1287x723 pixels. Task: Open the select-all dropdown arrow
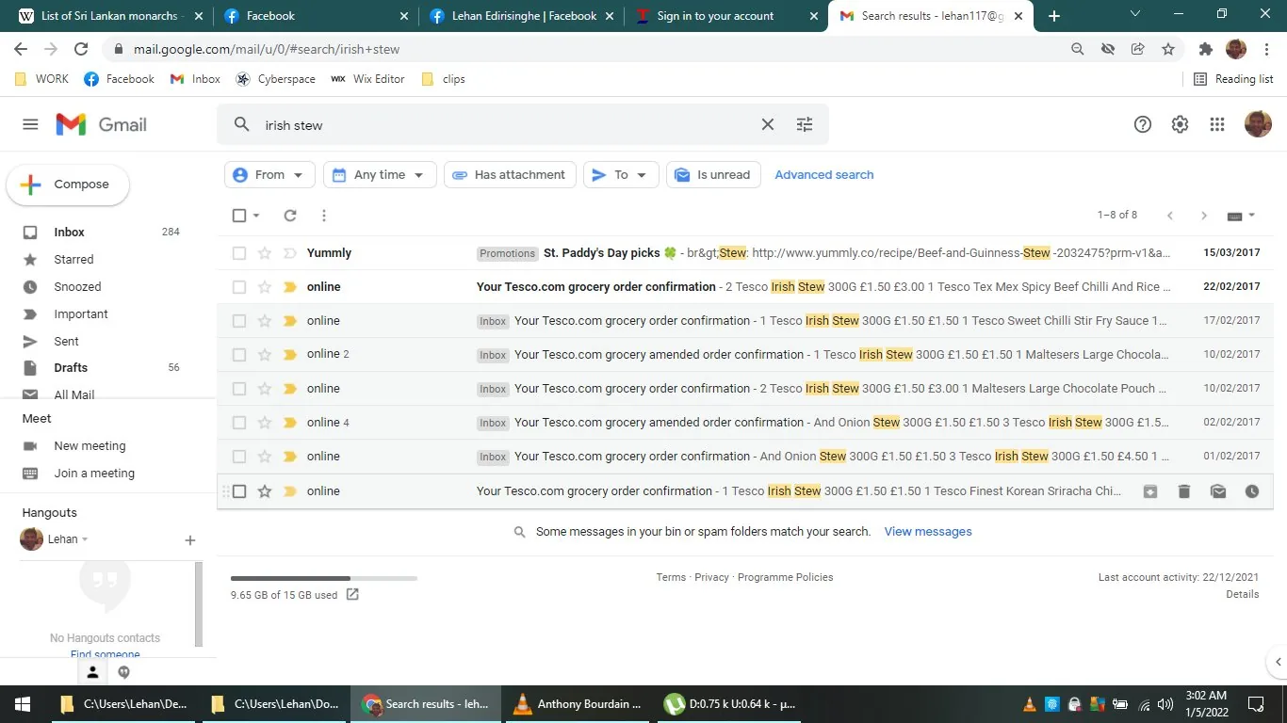(x=254, y=215)
